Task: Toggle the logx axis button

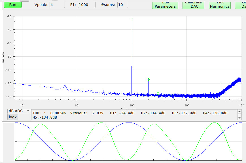Action: [13, 117]
